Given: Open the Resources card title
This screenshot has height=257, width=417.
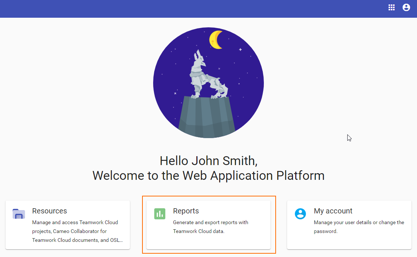Looking at the screenshot, I should (49, 211).
